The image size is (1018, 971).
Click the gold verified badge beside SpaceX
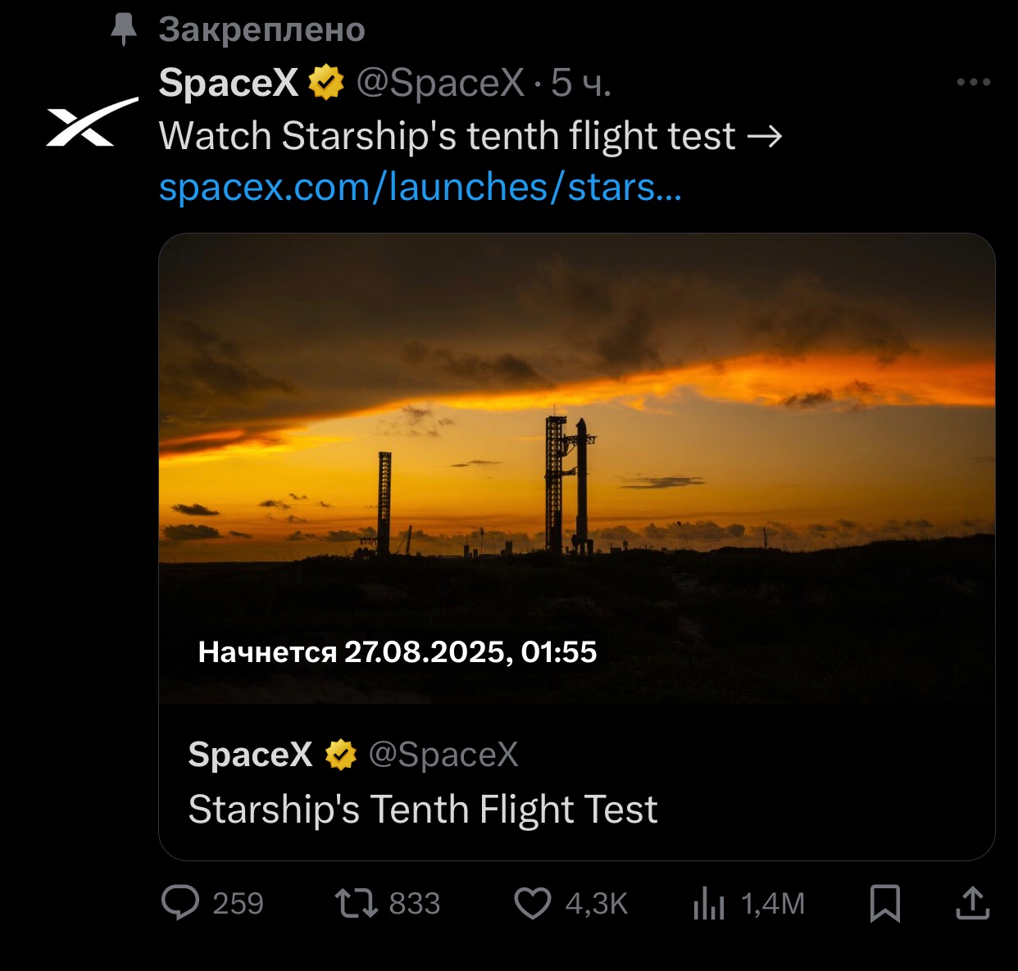coord(326,83)
